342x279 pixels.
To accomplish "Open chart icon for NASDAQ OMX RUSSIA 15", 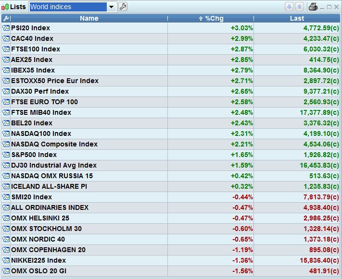I will 6,176.
